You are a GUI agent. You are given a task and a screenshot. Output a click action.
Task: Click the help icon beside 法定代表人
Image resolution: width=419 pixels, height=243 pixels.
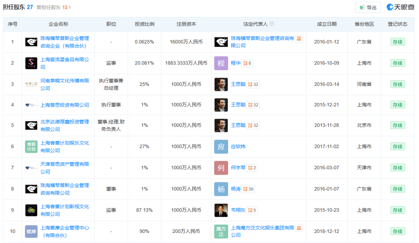click(x=272, y=24)
